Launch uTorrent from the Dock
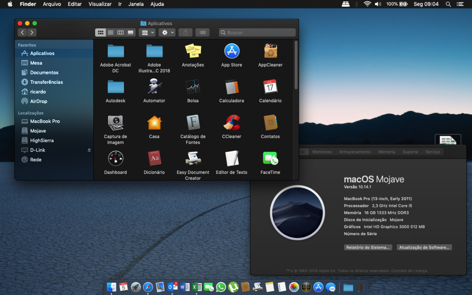This screenshot has height=295, width=472. [x=233, y=287]
